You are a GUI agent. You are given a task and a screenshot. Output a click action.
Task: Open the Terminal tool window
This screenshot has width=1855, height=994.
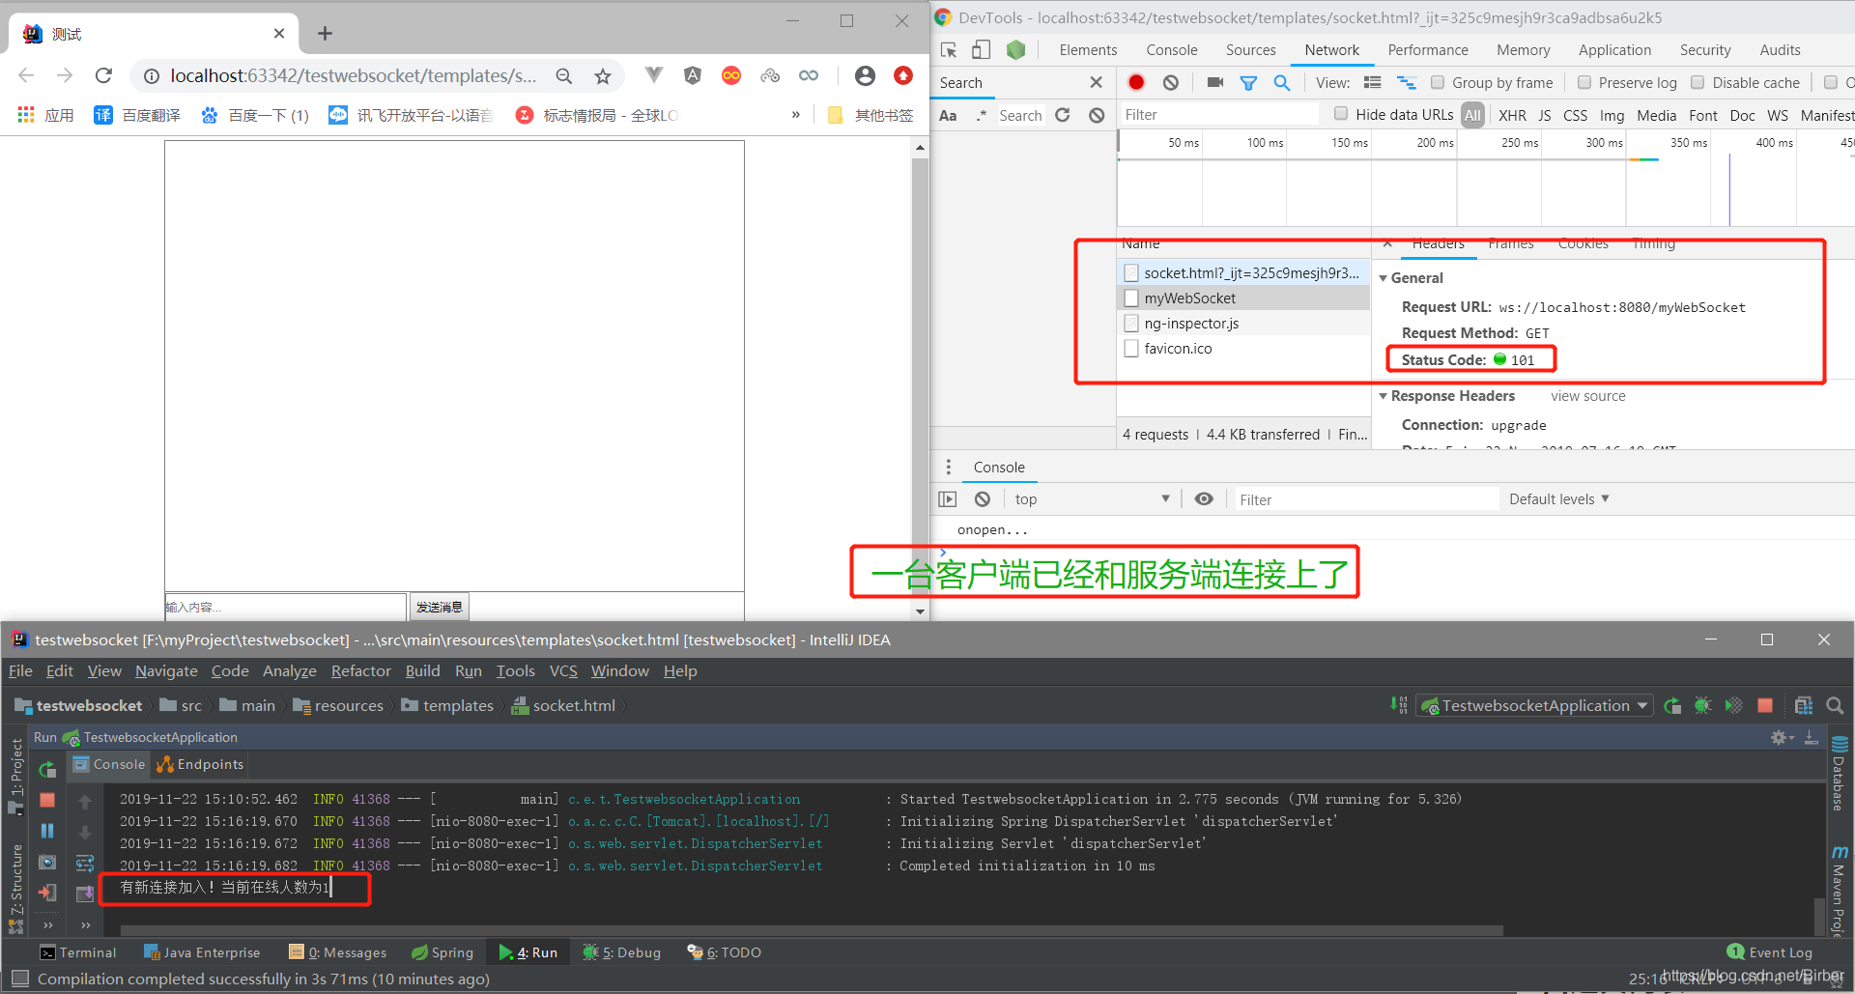78,951
